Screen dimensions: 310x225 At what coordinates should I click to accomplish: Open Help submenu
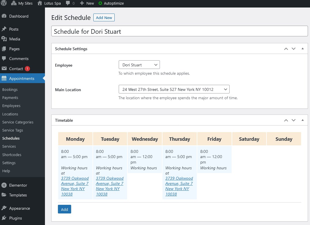6,171
